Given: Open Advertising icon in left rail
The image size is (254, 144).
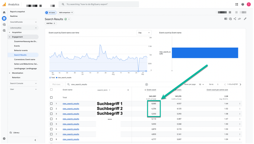Looking at the screenshot, I should pyautogui.click(x=4, y=30).
